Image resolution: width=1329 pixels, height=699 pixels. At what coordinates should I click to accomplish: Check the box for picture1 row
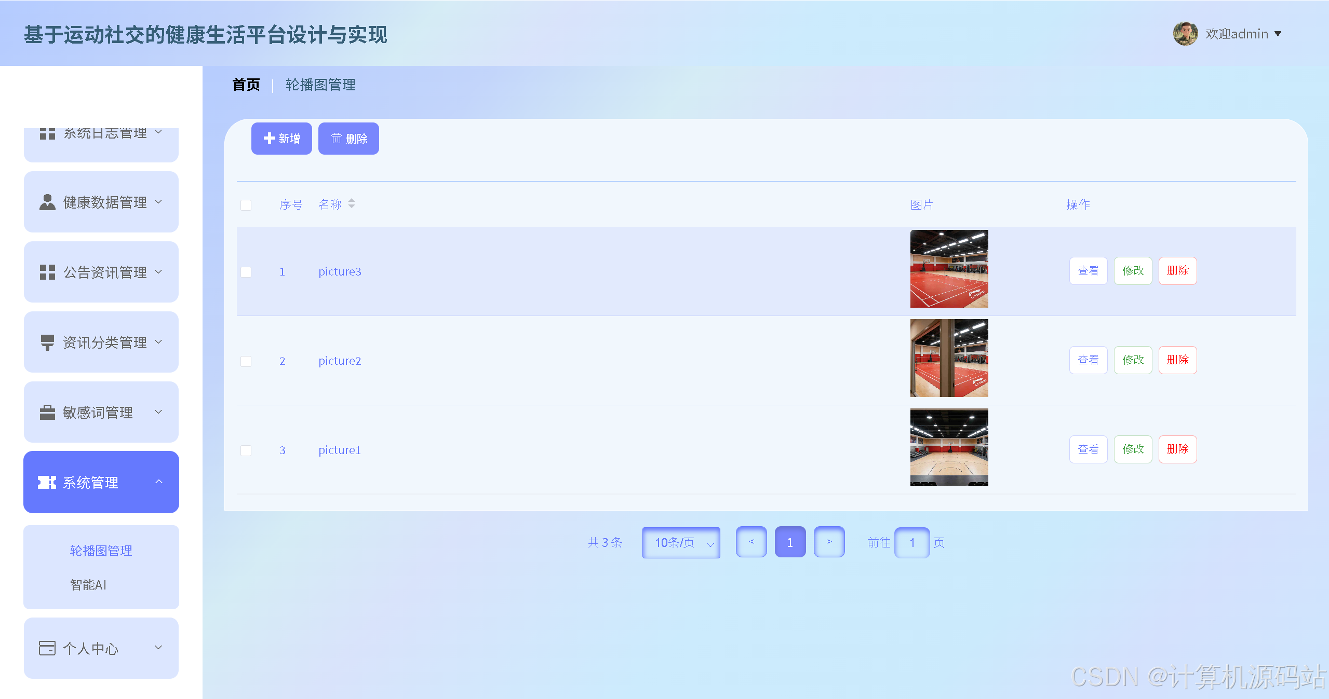pos(246,450)
